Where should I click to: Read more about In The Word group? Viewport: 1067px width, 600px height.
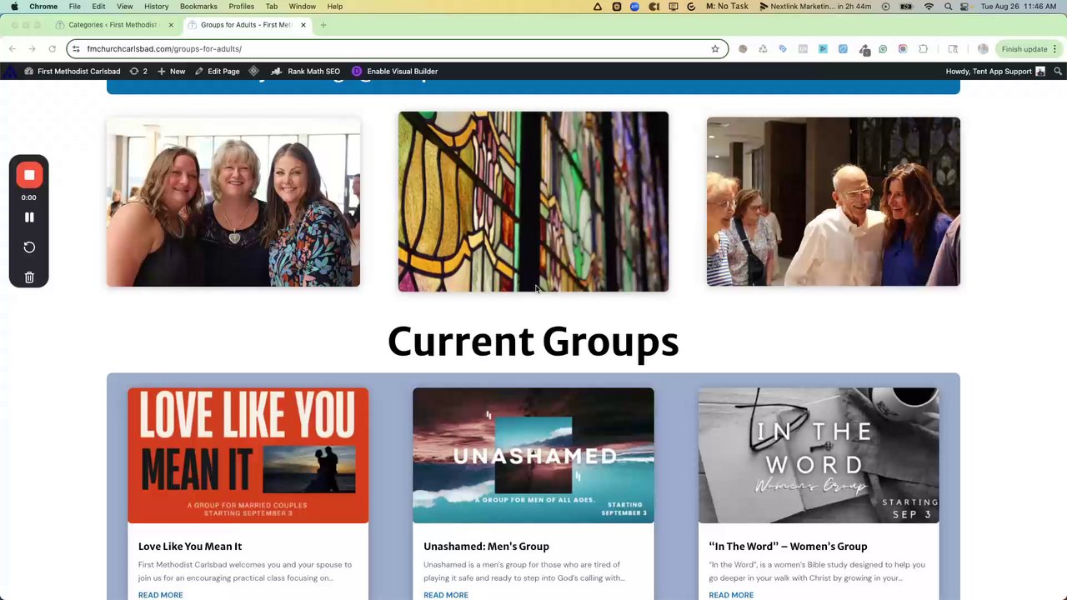pyautogui.click(x=731, y=595)
